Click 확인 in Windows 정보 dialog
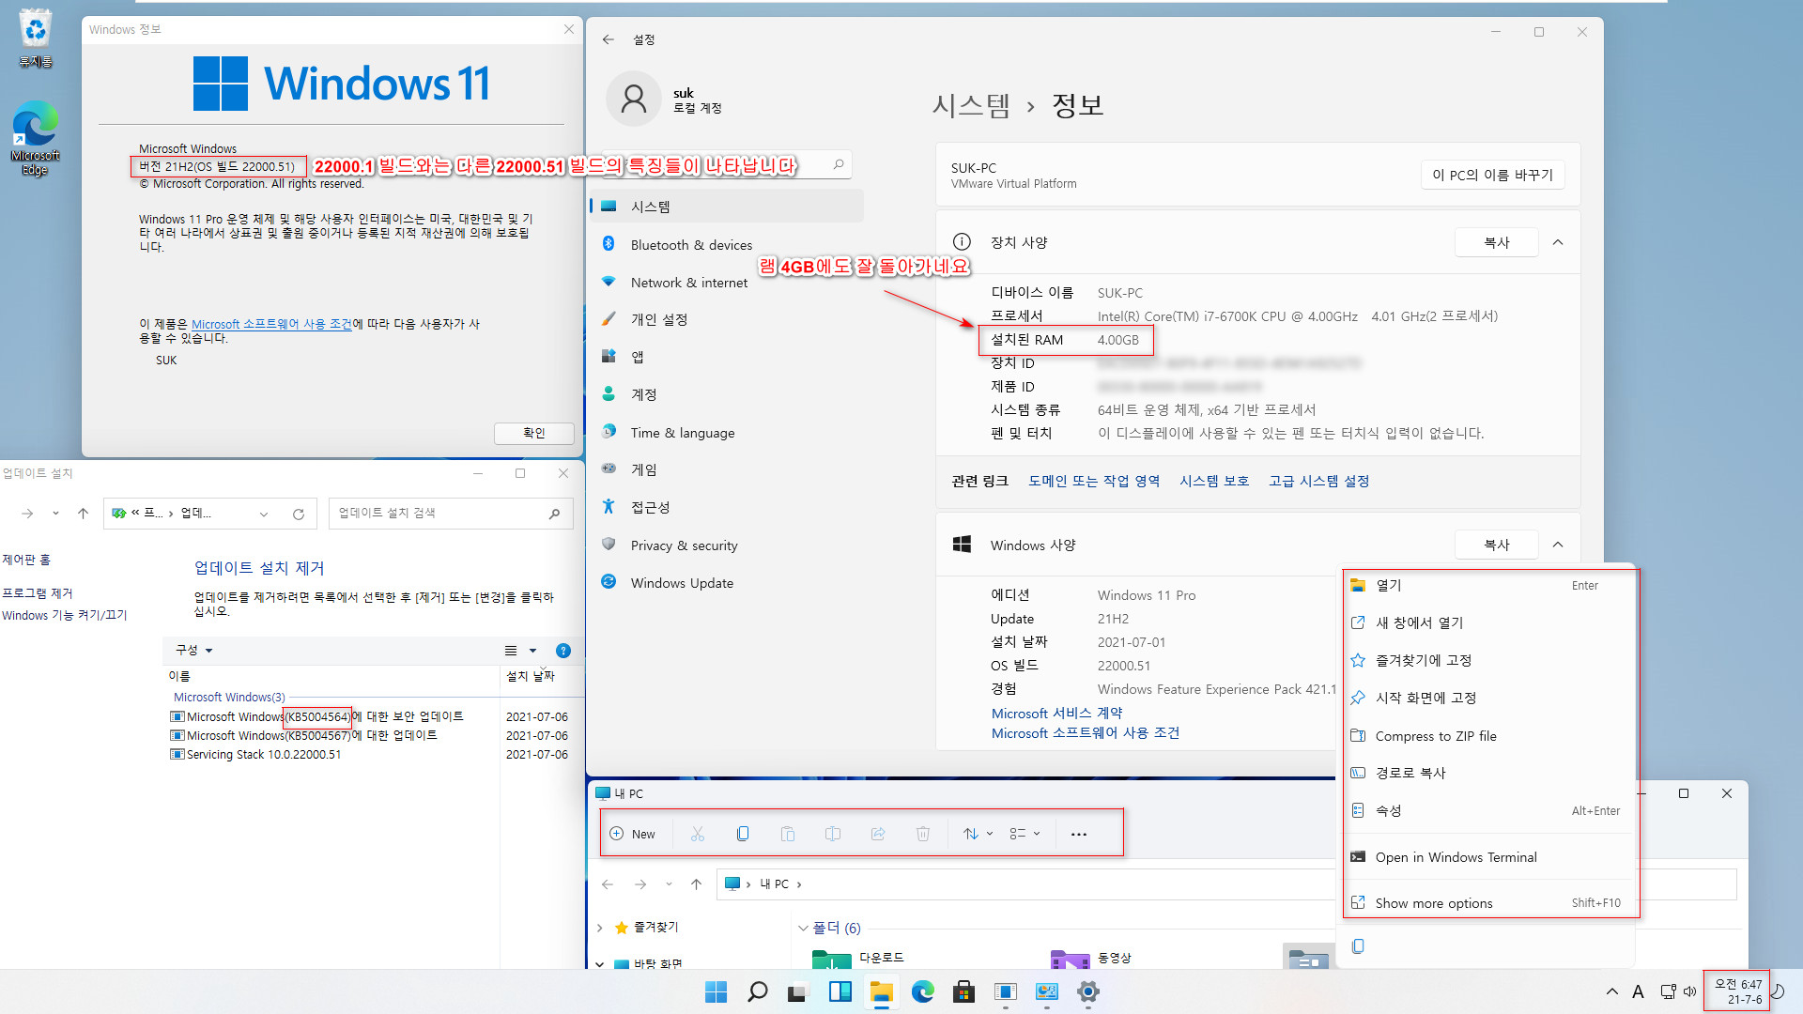Screen dimensions: 1803x1014 [533, 433]
